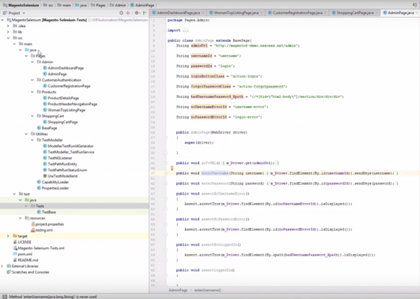Collapse the ShoppingCart package

tap(32, 116)
